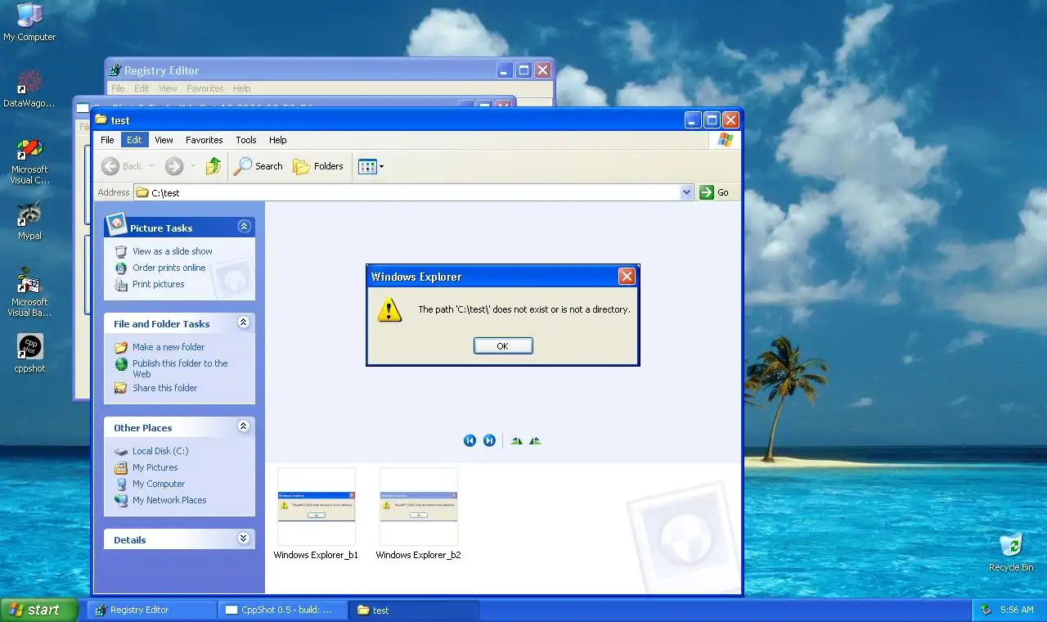Click Publish this folder to the Web
This screenshot has width=1047, height=622.
(179, 368)
